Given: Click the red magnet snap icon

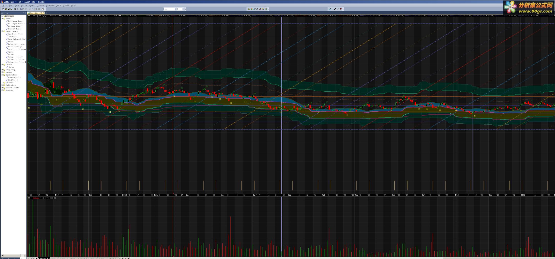Looking at the screenshot, I should [x=341, y=9].
